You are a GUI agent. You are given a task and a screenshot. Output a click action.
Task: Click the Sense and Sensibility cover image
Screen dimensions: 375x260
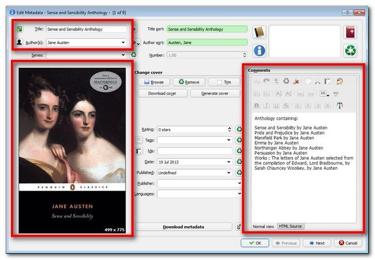pyautogui.click(x=74, y=151)
